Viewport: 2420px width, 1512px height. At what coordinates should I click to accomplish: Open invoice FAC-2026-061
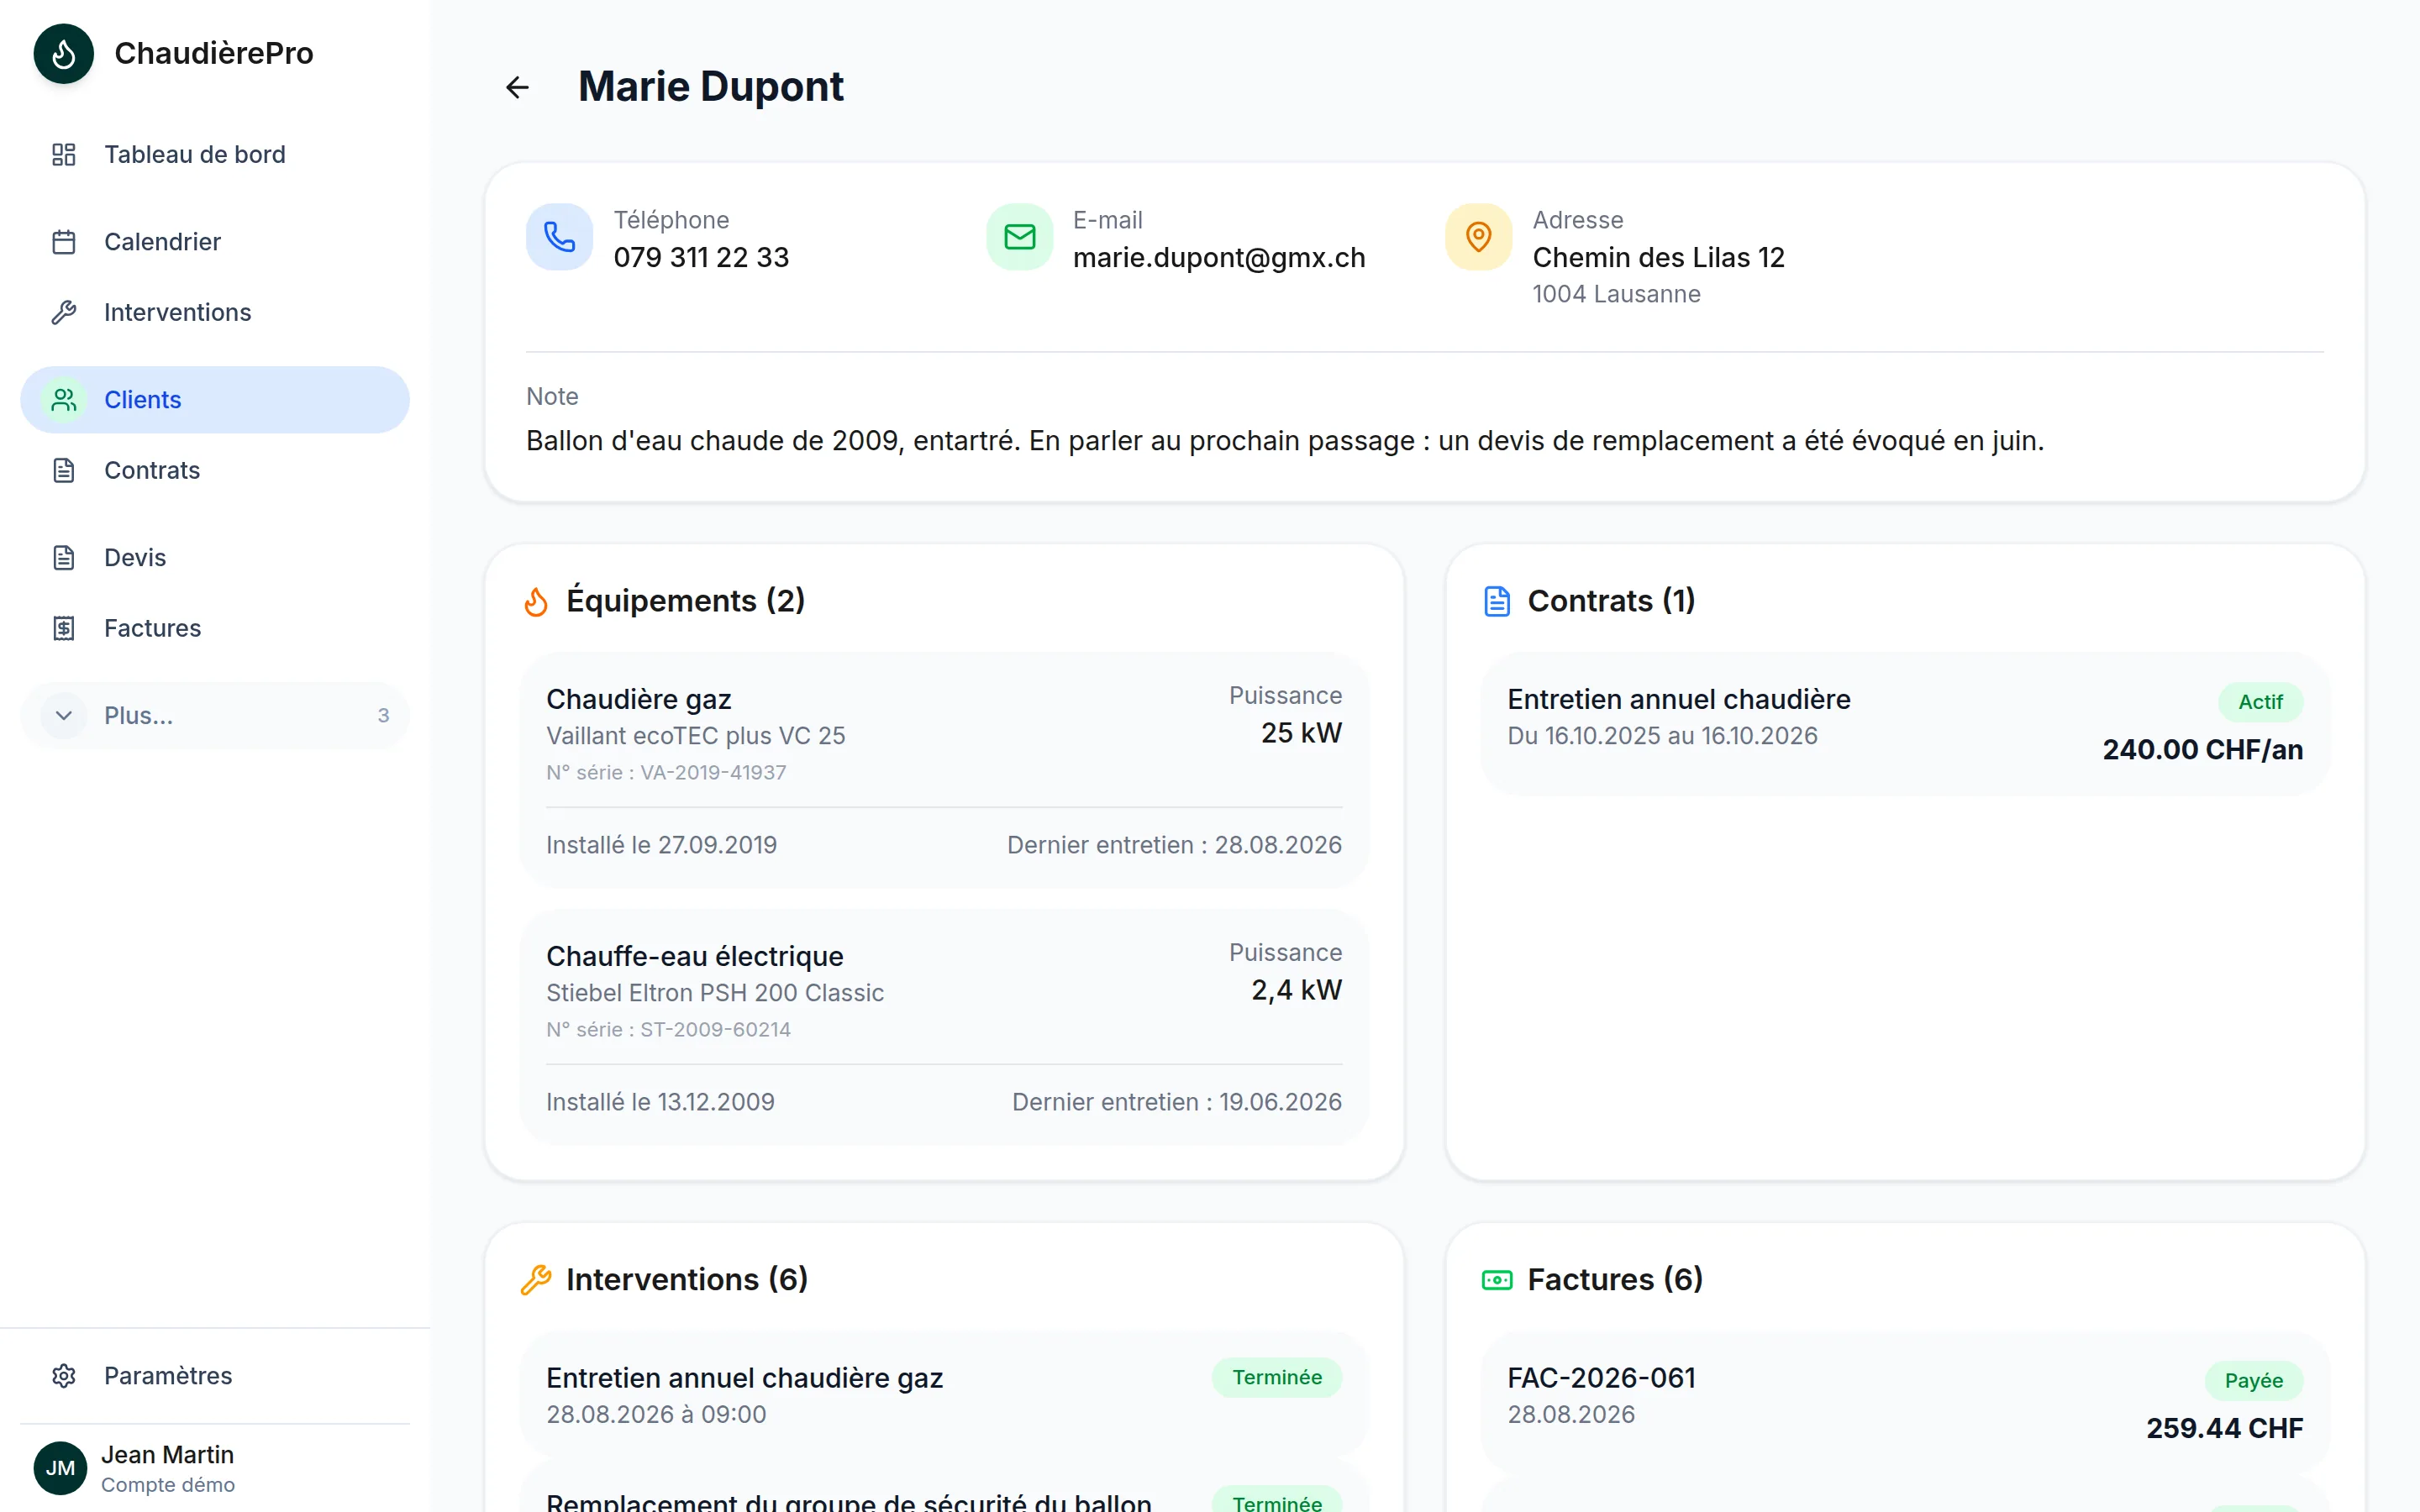(x=1905, y=1402)
